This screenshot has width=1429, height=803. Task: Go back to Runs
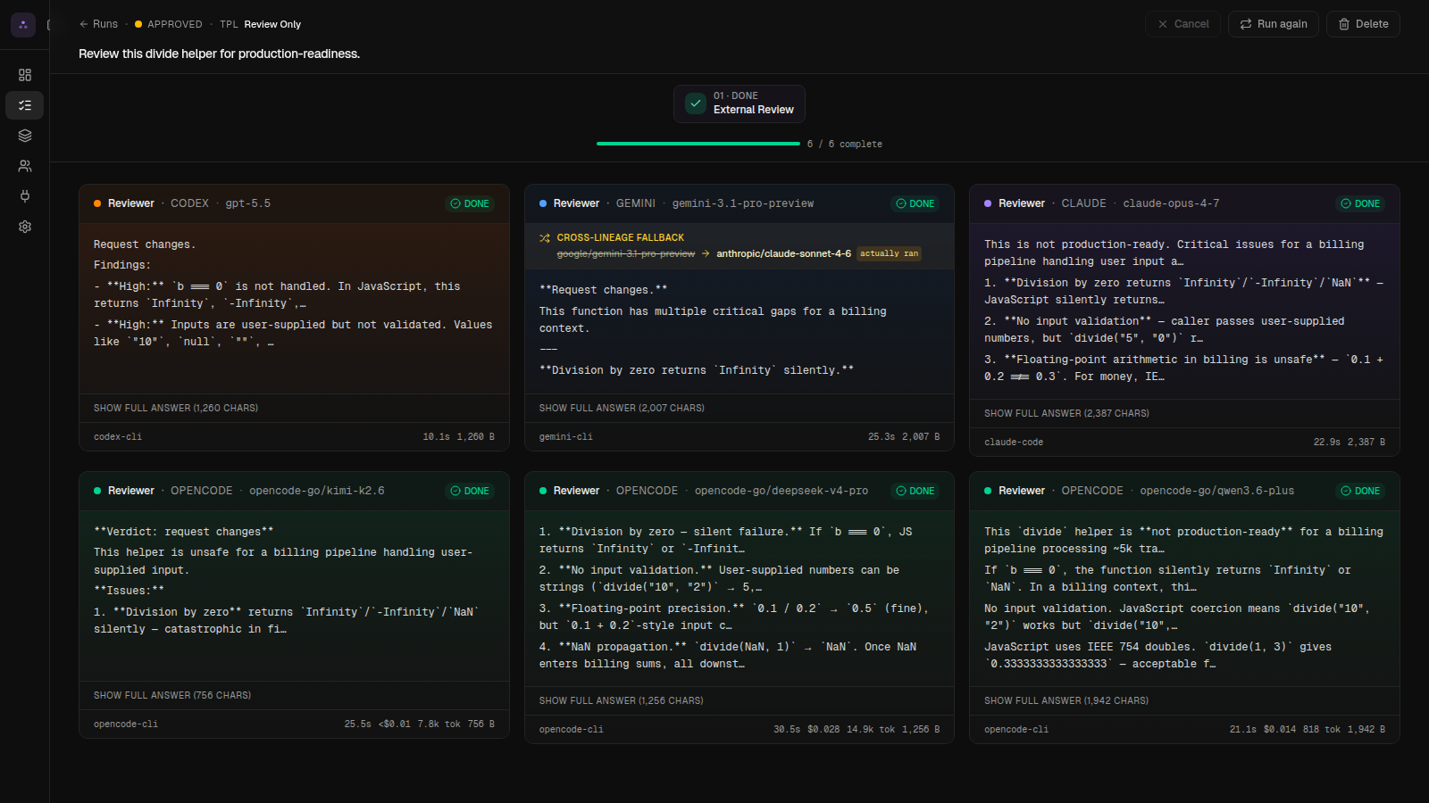pyautogui.click(x=98, y=24)
